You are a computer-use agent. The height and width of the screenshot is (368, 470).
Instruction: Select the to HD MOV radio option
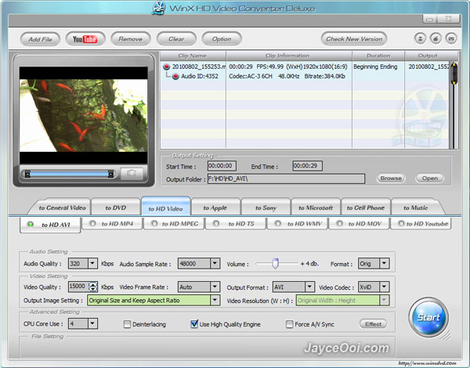(x=339, y=223)
